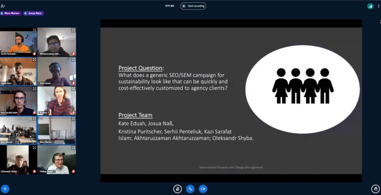381x195 pixels.
Task: Fullscreen Philipp Dostal's webcam
Action: coord(73,148)
